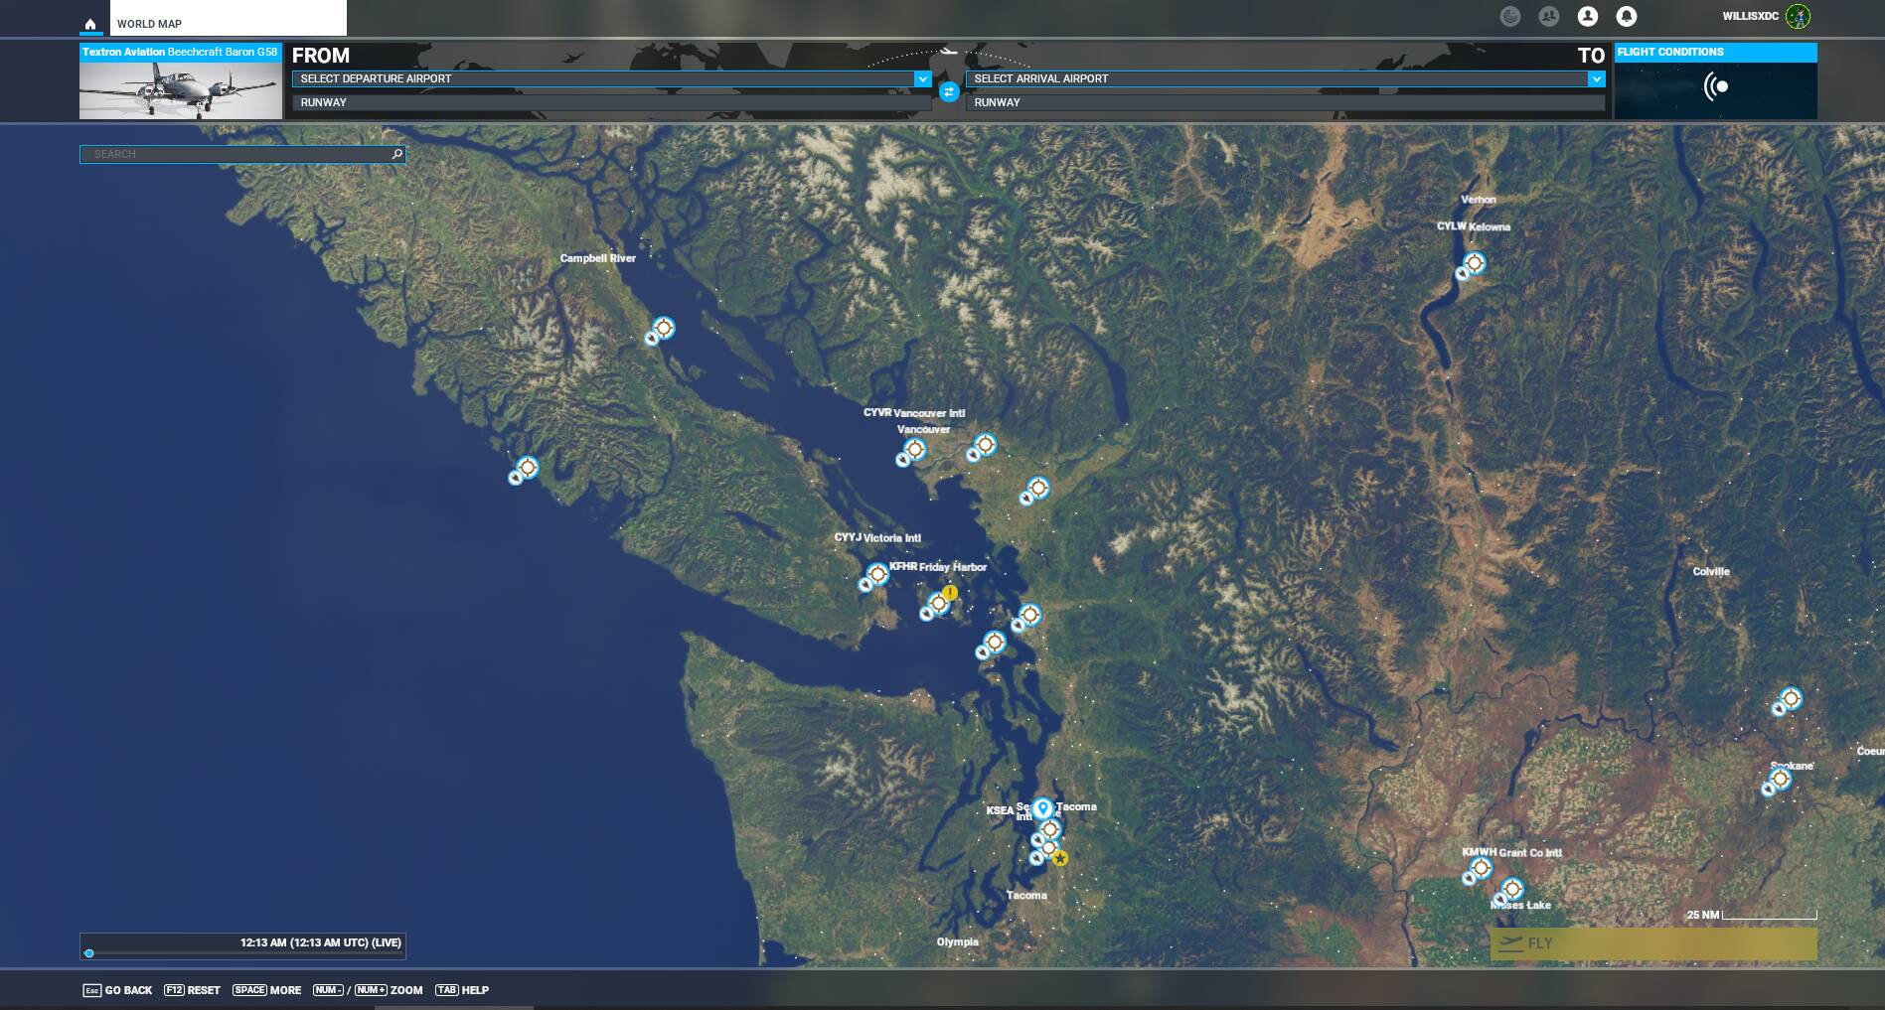
Task: Click the search magnifier icon
Action: (397, 154)
